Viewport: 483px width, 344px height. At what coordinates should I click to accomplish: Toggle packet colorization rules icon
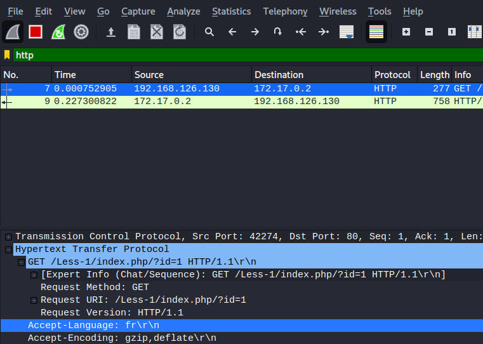click(x=376, y=32)
